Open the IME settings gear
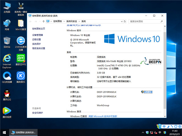The image size is (182, 136). point(180,126)
